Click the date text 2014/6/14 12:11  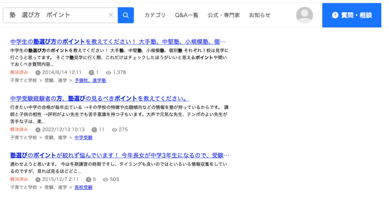click(62, 72)
